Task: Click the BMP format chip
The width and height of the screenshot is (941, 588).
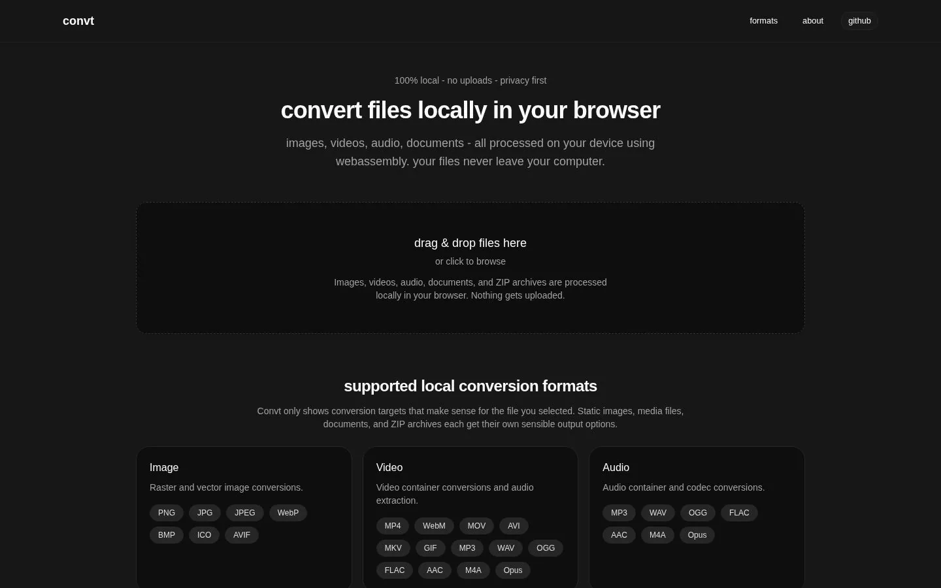Action: (167, 535)
